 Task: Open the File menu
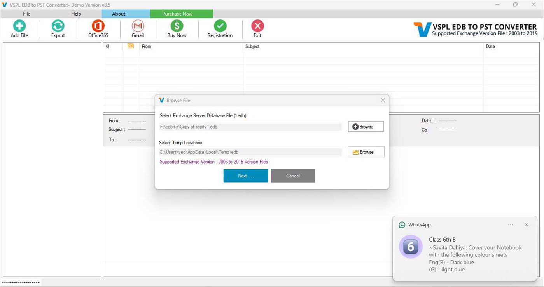point(26,14)
